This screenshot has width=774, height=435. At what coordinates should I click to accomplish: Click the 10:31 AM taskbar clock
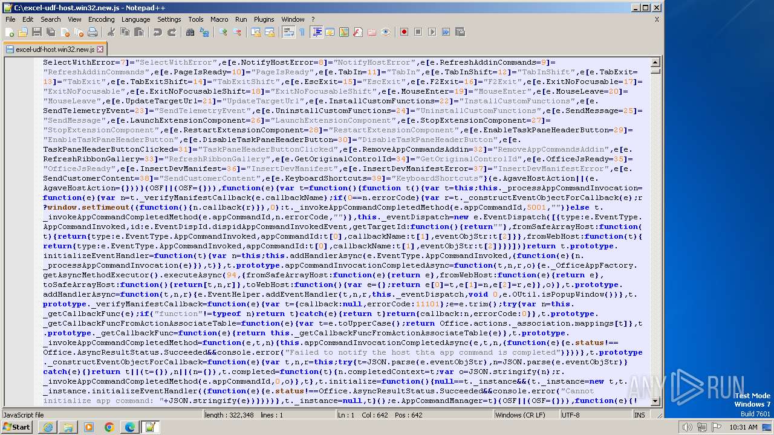click(x=743, y=427)
